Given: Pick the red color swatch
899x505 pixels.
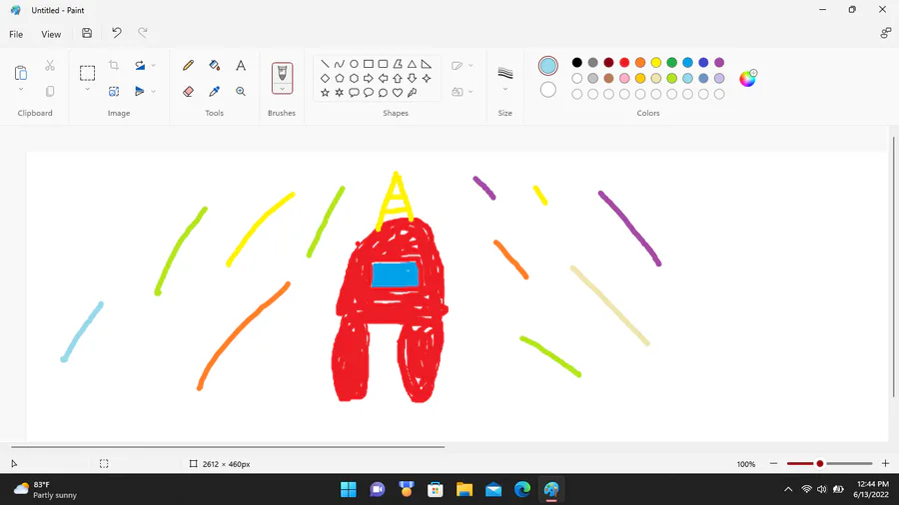Looking at the screenshot, I should pos(624,63).
